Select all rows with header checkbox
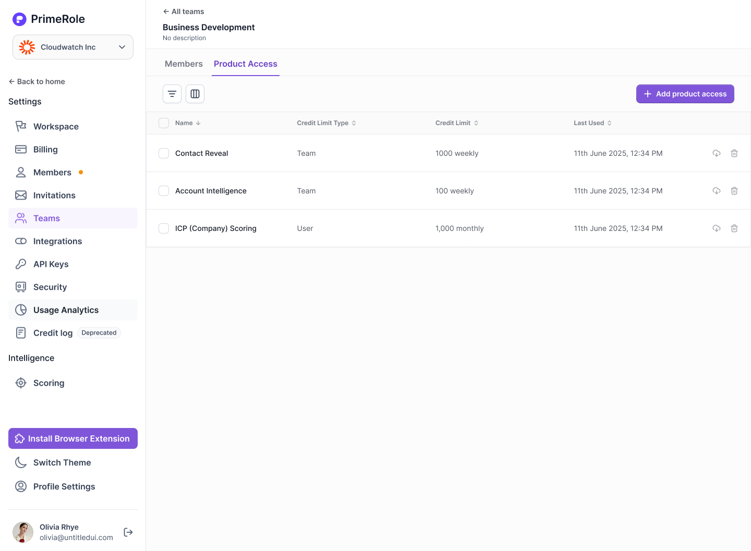Viewport: 751px width, 551px height. (164, 123)
